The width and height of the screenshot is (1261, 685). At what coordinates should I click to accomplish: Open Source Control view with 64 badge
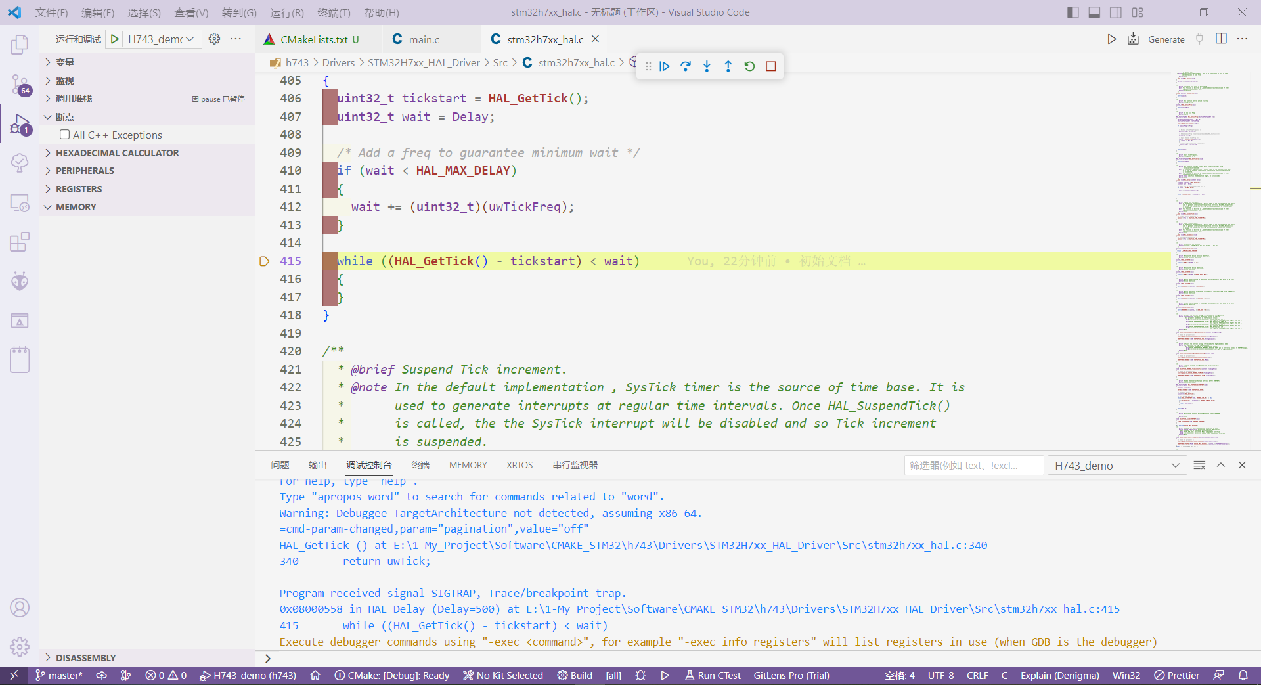pos(20,84)
